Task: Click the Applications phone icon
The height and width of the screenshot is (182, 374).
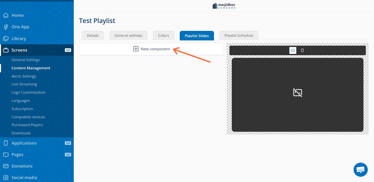Action: (x=6, y=143)
